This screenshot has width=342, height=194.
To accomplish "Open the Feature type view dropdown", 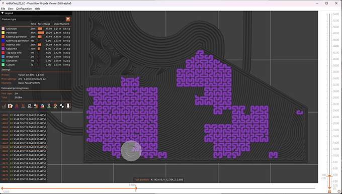I will pos(68,19).
